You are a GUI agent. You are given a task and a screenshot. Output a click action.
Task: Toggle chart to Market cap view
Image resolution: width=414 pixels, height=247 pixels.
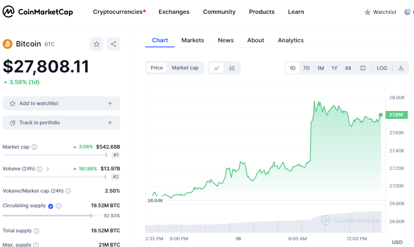185,68
